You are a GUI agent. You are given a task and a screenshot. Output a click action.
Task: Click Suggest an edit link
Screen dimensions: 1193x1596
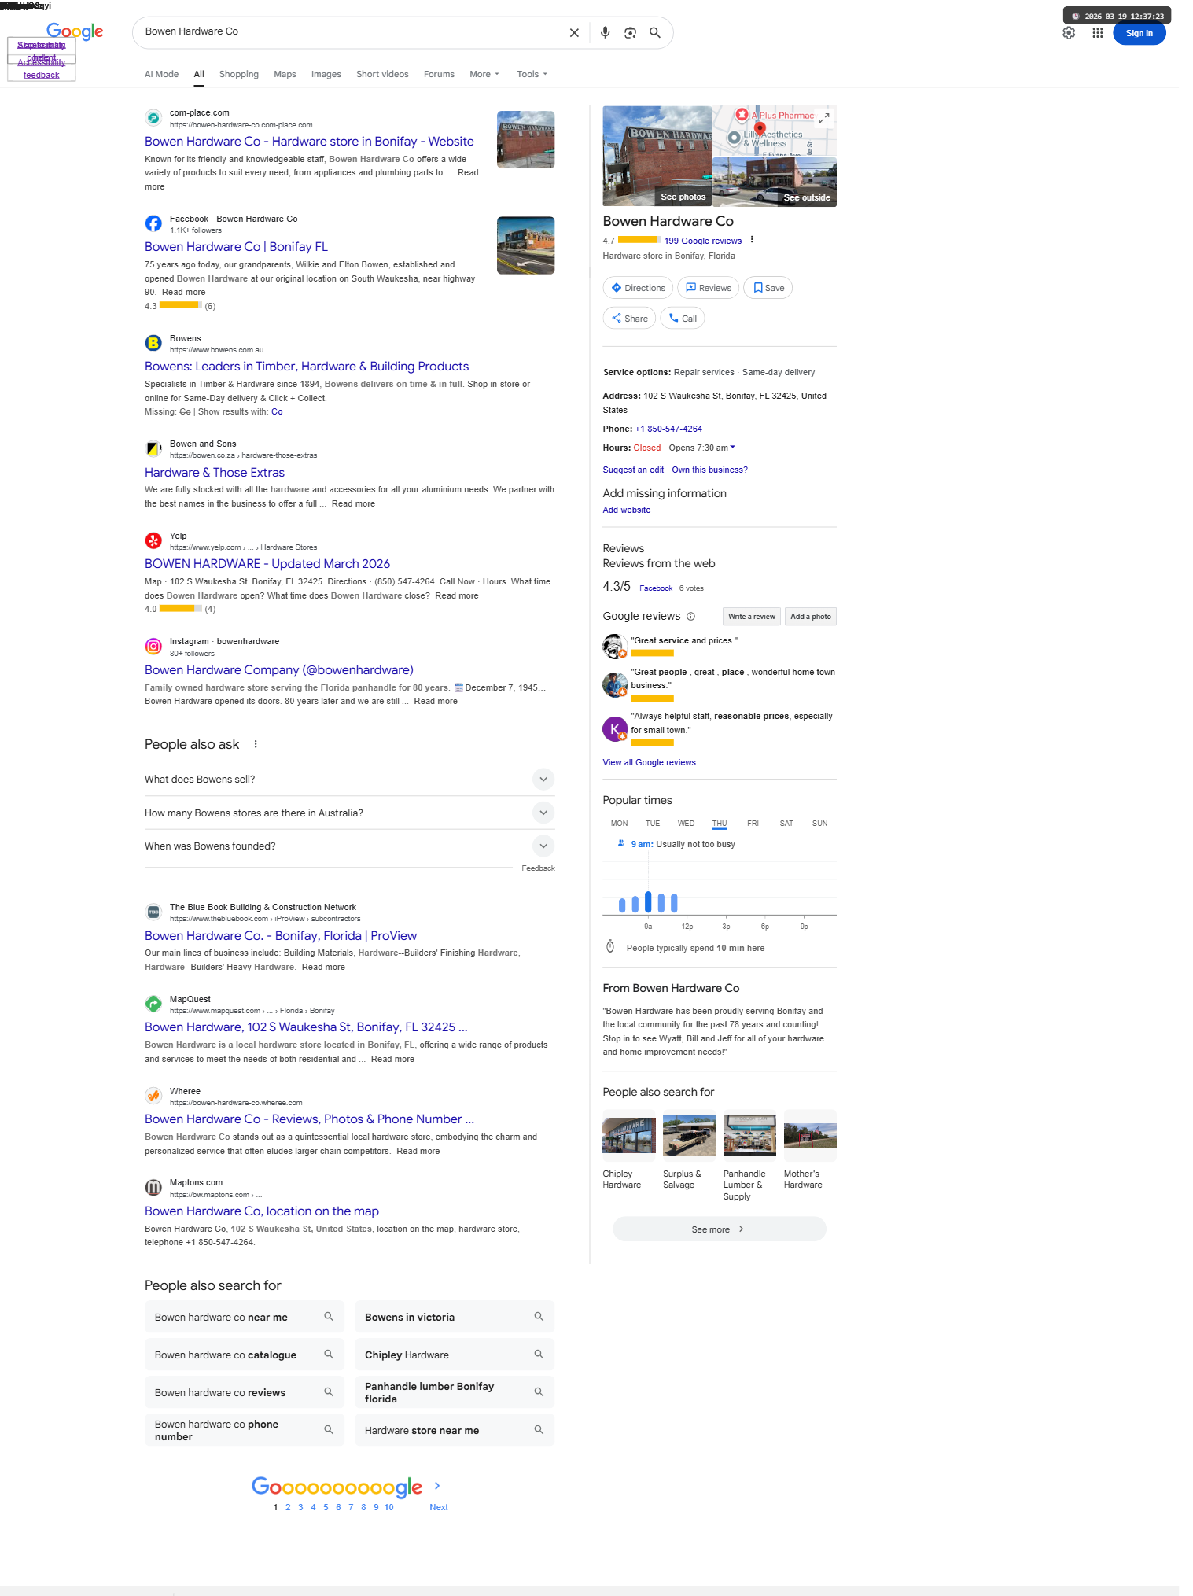[633, 470]
